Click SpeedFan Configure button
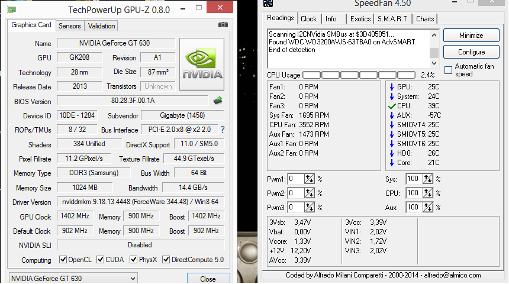 pos(471,52)
